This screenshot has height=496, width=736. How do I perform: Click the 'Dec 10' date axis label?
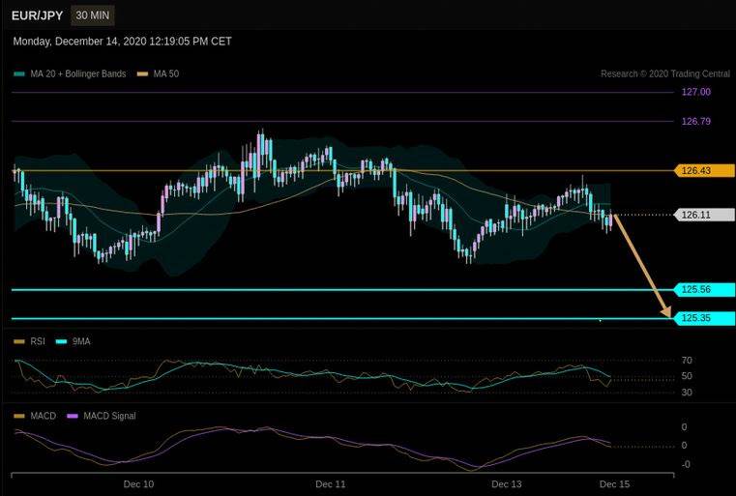click(x=138, y=484)
